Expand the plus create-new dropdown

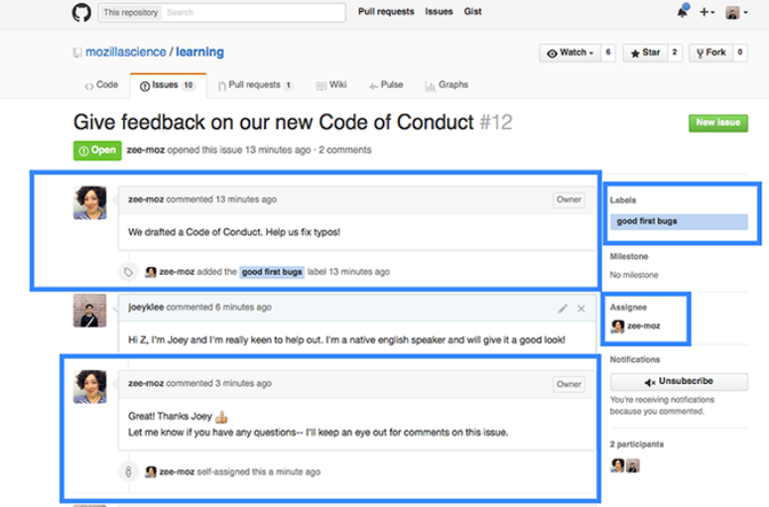pos(706,12)
